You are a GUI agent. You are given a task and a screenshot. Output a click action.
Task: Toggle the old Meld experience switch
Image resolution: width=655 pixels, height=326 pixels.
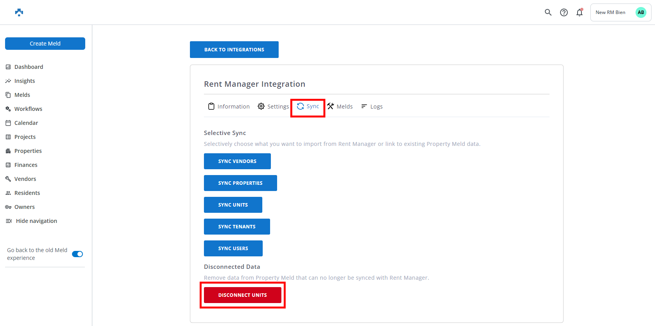point(77,254)
